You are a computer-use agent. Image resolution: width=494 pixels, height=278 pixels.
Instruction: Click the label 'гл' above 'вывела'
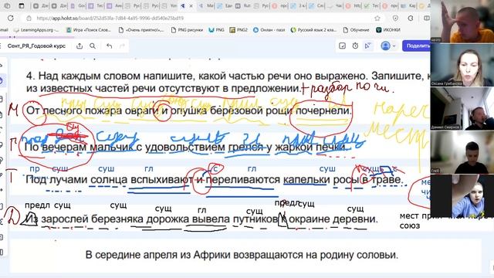point(201,210)
